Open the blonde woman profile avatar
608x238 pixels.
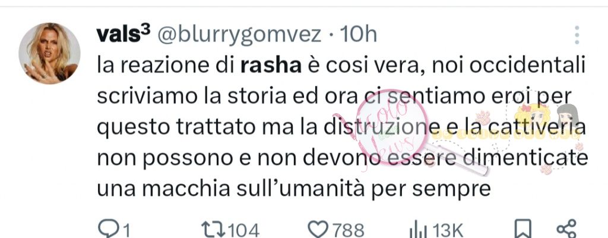(x=49, y=53)
